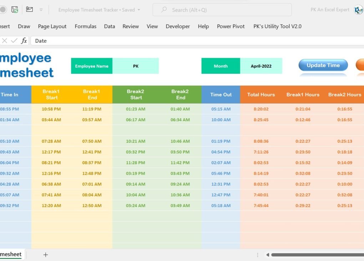Select the Time Out cell 05:15 AM

click(x=221, y=109)
